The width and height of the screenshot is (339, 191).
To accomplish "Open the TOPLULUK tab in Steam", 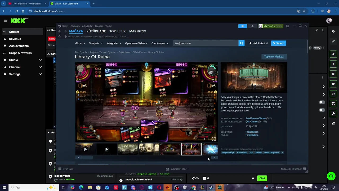I will 118,31.
